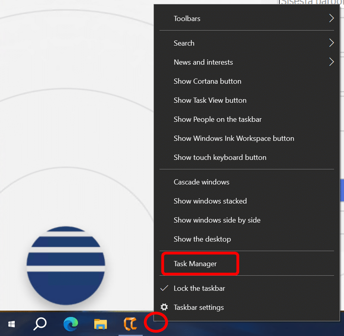Select Show the desktop in the menu

[202, 239]
